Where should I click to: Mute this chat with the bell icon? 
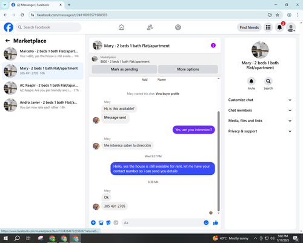[x=251, y=81]
